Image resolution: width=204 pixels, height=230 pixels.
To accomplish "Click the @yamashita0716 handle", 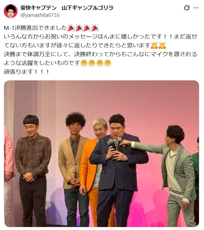I will tap(40, 15).
